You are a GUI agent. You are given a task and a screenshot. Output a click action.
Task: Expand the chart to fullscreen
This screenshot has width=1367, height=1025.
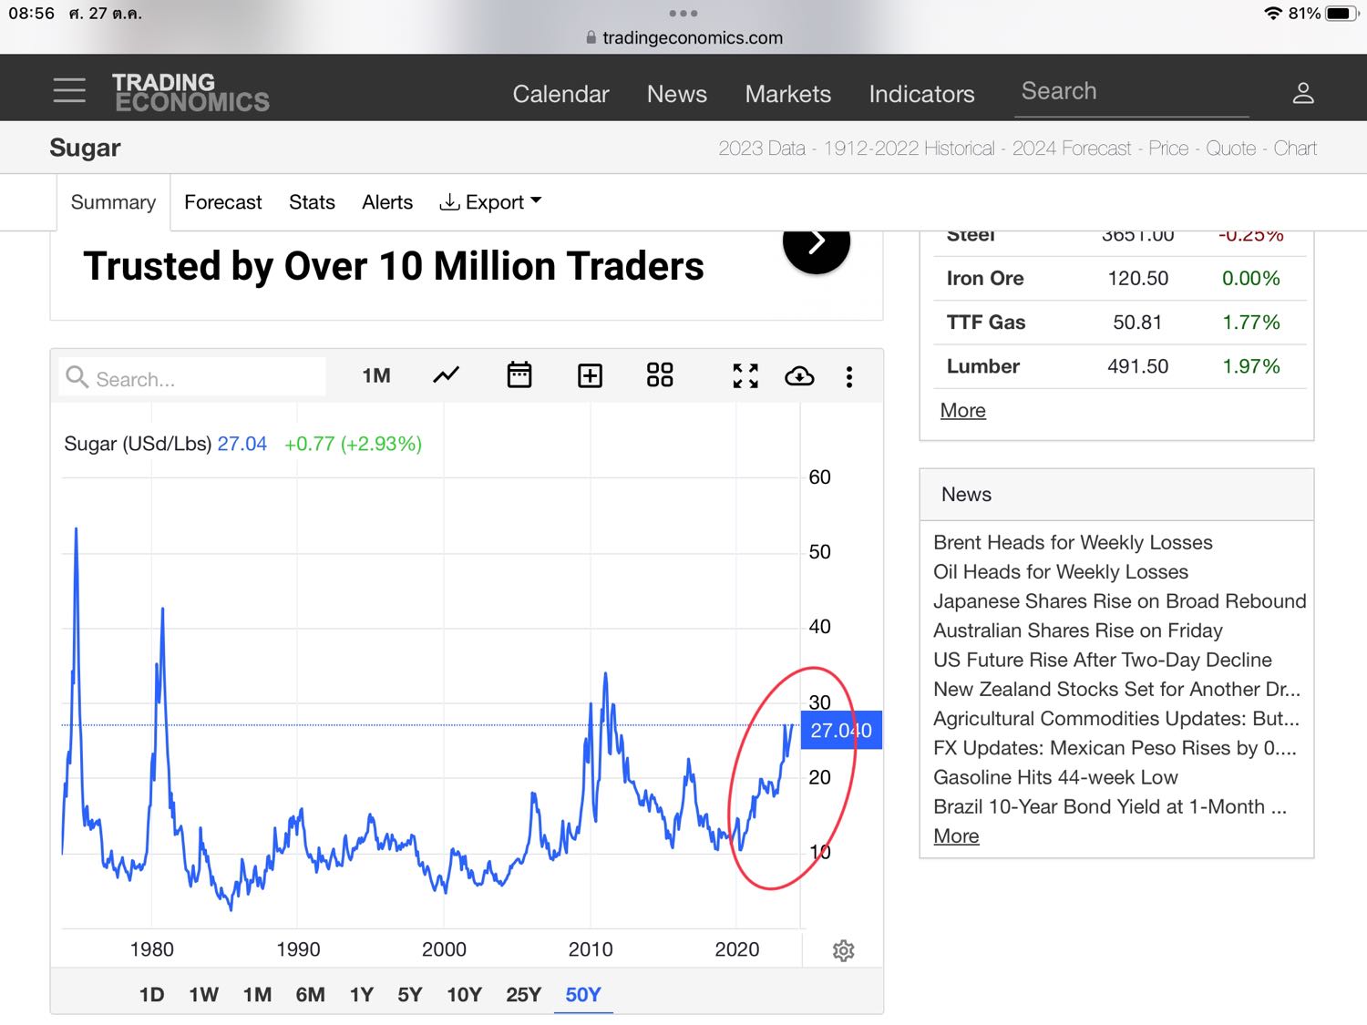[745, 375]
